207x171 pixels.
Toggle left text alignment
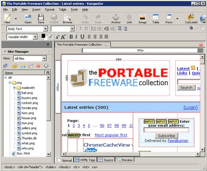(x=90, y=37)
